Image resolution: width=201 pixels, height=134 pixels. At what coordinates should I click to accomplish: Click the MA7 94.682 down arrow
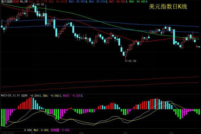tap(127, 2)
